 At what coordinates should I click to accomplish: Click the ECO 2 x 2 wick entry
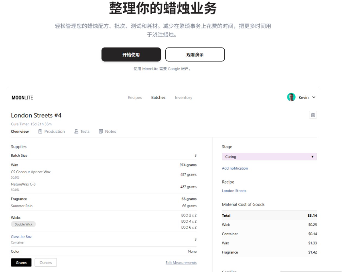coord(189,215)
